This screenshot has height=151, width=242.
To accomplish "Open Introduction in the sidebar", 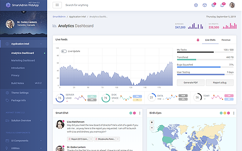I will pos(18,68).
